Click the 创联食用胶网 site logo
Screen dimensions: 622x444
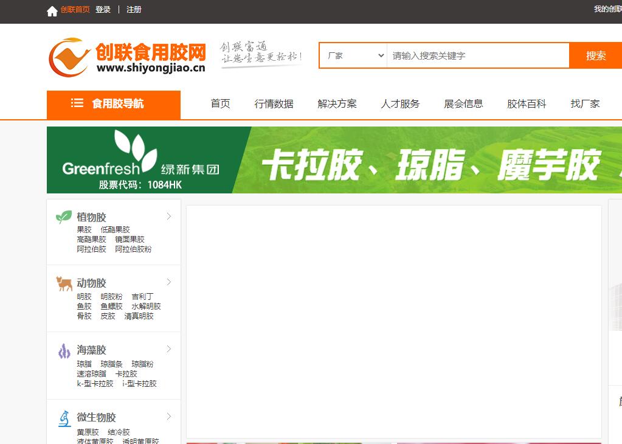tap(126, 58)
